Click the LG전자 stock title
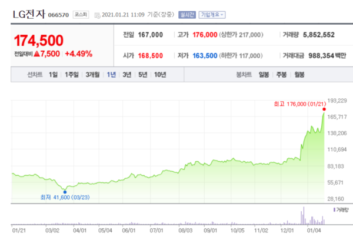Viewport: 353px width, 240px height. click(29, 14)
